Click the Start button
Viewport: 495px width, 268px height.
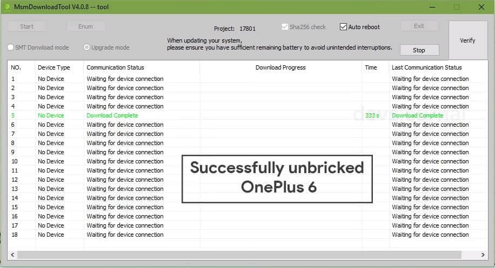[27, 26]
